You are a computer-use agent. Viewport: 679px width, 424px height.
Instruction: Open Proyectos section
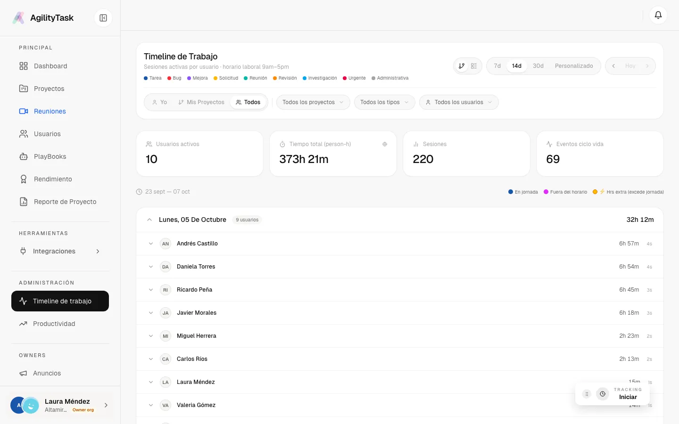(60, 89)
